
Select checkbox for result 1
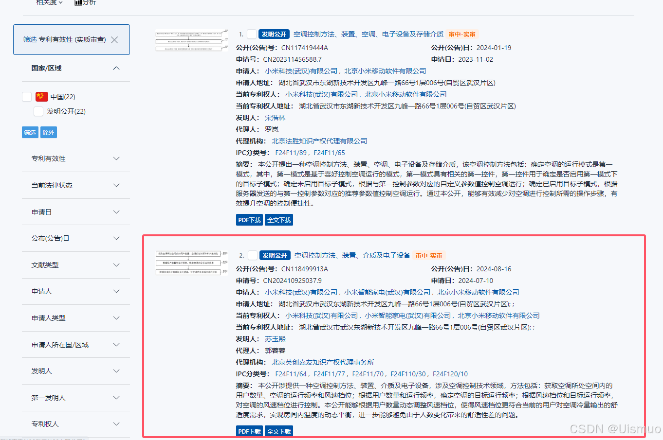[252, 34]
